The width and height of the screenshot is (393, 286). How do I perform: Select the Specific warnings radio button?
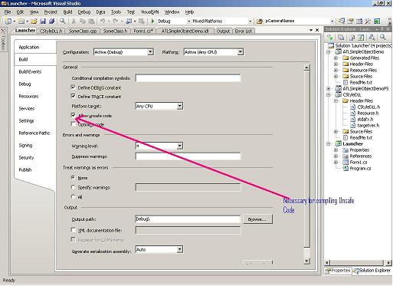tap(74, 187)
